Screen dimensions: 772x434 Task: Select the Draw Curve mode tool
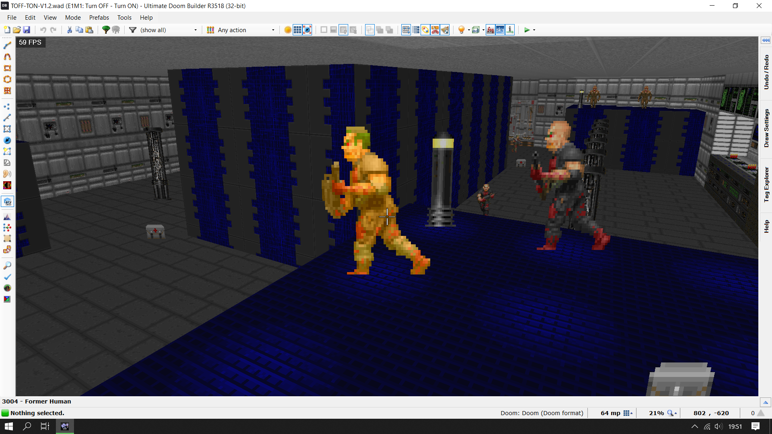[x=7, y=57]
